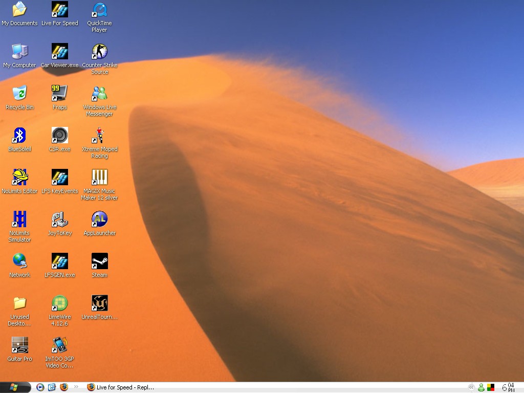Open Messenger tray icon
Image resolution: width=524 pixels, height=393 pixels.
click(481, 388)
